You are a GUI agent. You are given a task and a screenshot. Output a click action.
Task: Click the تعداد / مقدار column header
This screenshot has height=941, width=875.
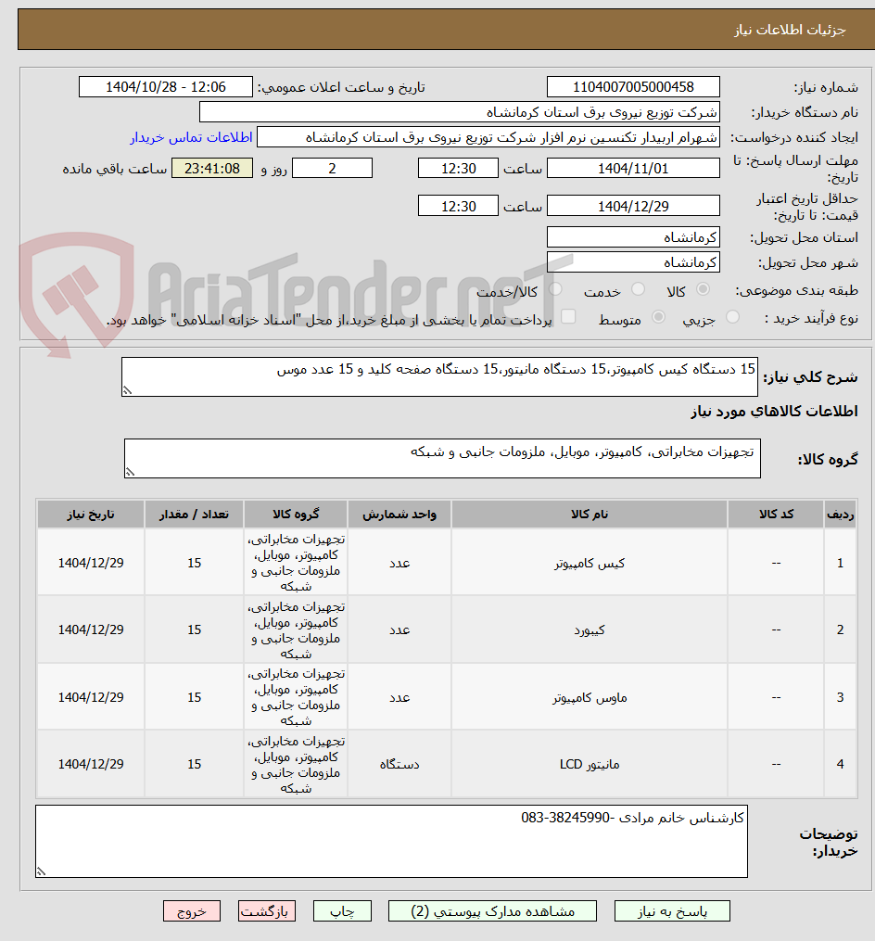(x=194, y=515)
